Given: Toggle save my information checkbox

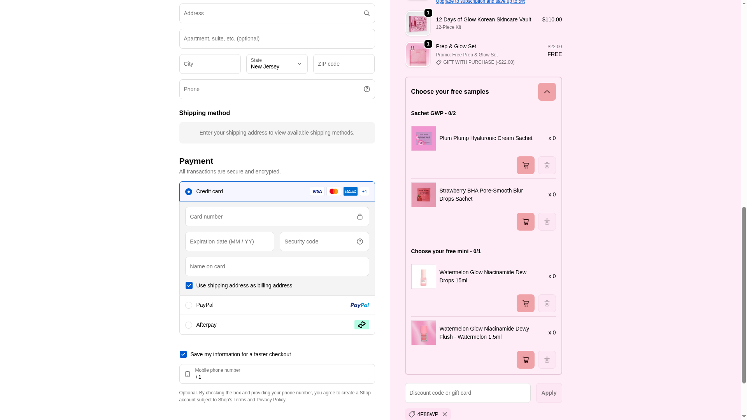Looking at the screenshot, I should (x=183, y=354).
